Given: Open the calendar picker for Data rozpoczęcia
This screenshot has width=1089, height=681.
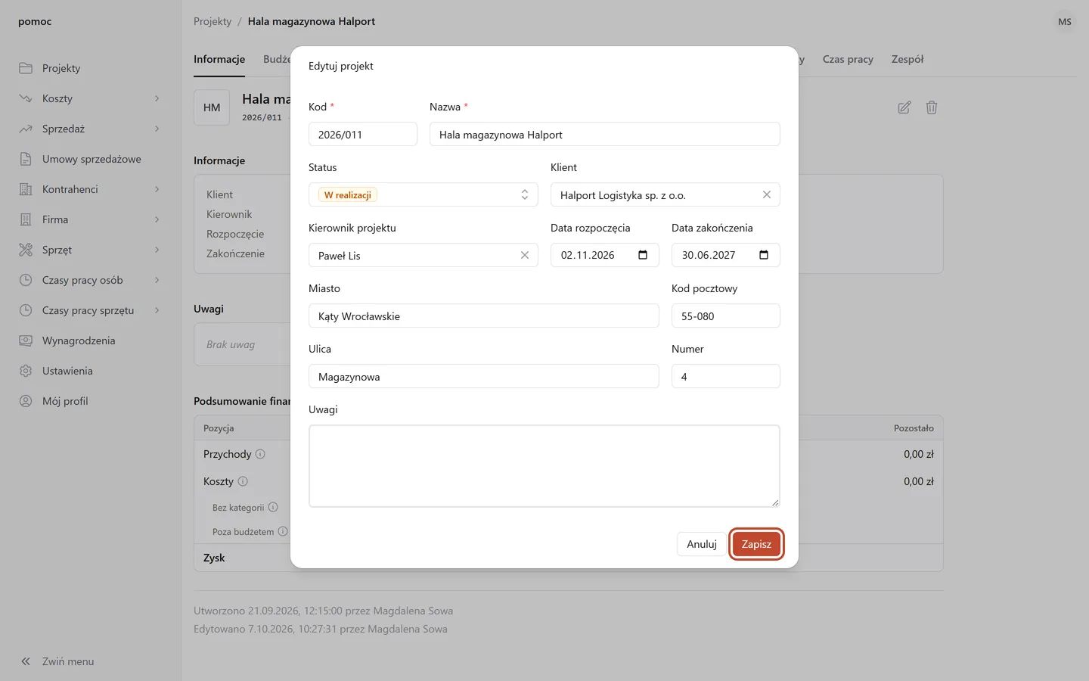Looking at the screenshot, I should (643, 255).
